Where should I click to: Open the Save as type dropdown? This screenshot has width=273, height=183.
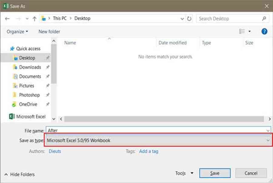click(x=158, y=140)
